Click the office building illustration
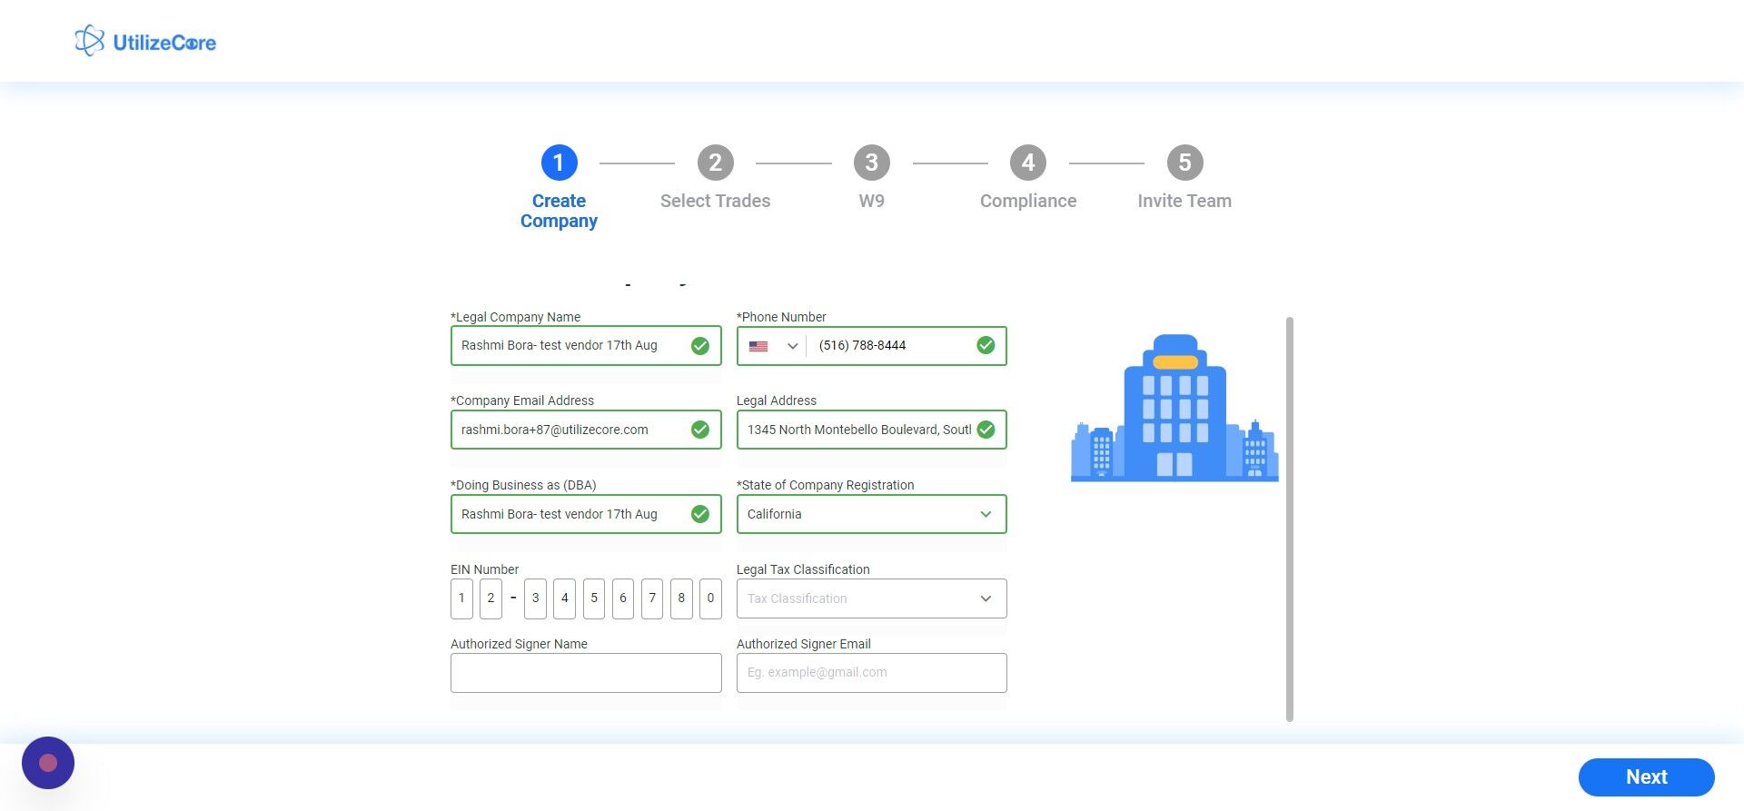Image resolution: width=1744 pixels, height=811 pixels. (x=1174, y=408)
